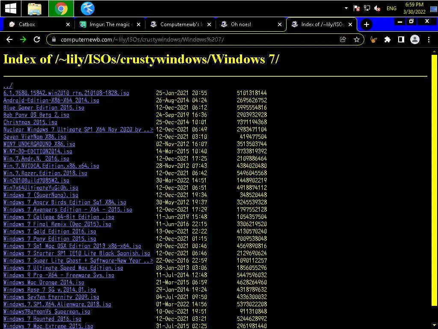Open Windows 7 Ultimate Speed Max Edition

[63, 267]
